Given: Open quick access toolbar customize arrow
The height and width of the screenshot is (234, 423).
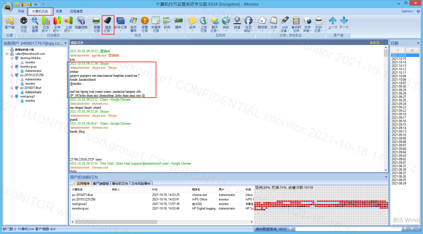Looking at the screenshot, I should tap(43, 4).
